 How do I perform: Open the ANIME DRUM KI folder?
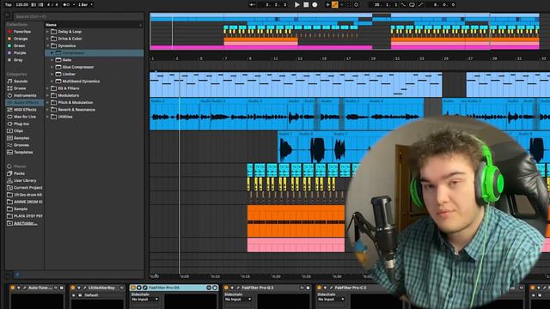27,202
